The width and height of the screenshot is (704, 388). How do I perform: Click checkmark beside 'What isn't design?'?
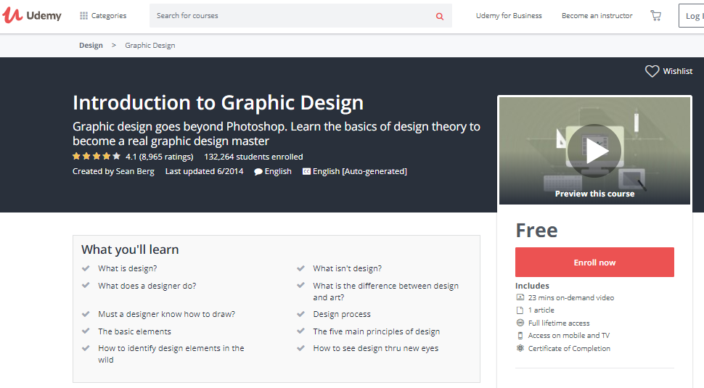300,268
